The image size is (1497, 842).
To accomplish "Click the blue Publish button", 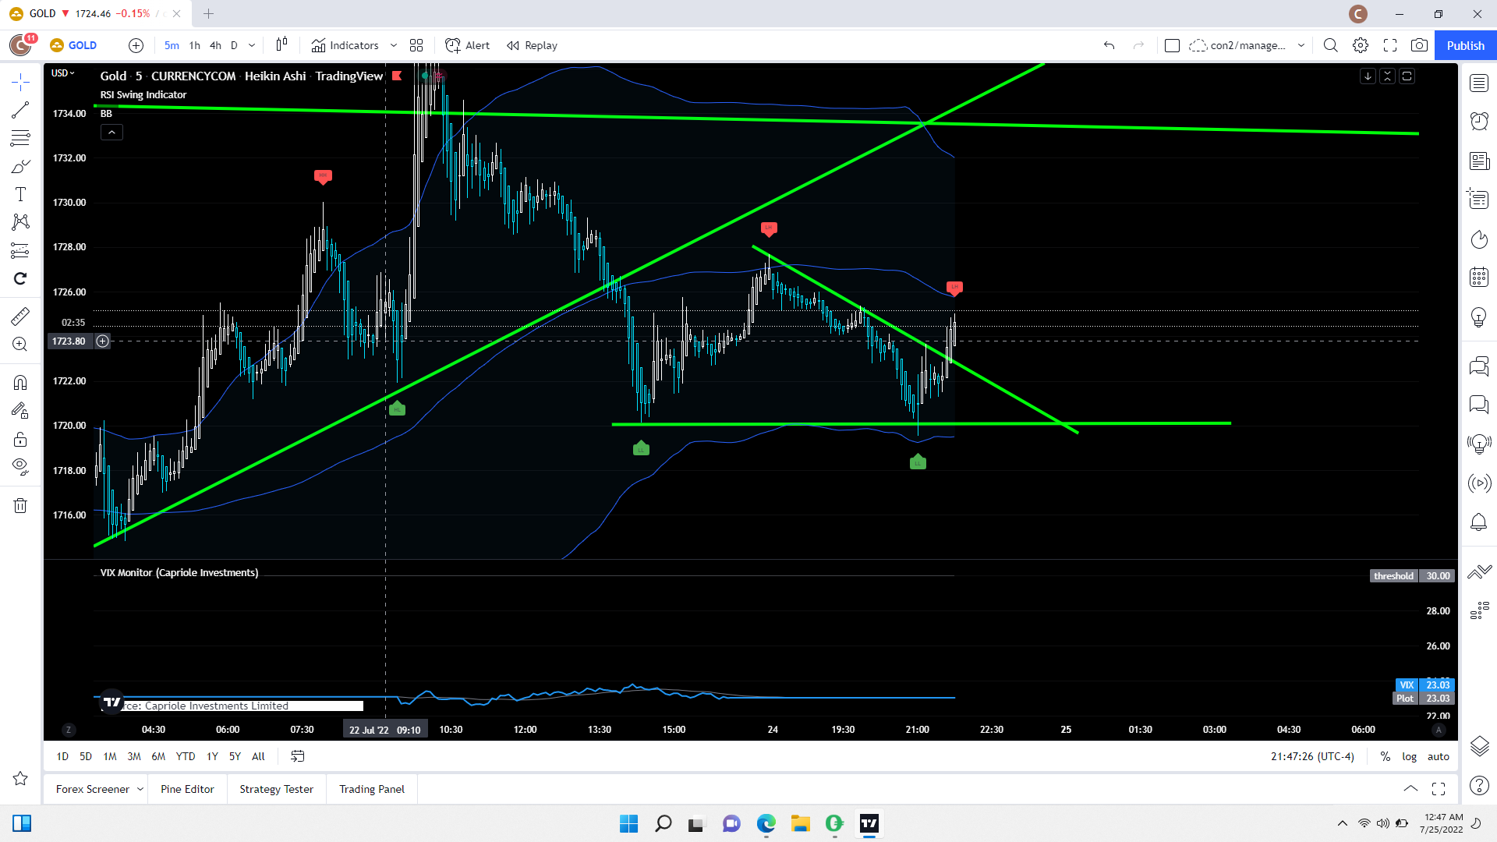I will [1465, 45].
